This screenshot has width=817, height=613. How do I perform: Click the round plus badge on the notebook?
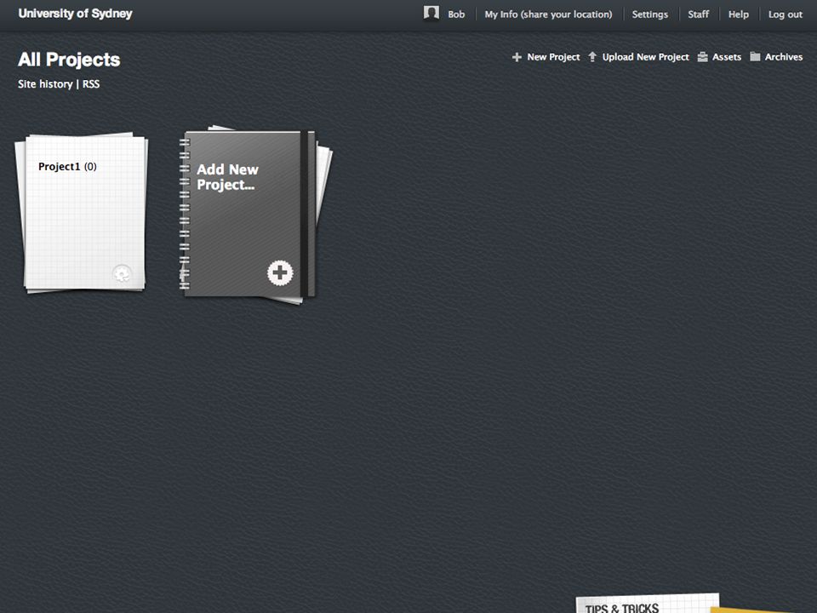click(280, 272)
